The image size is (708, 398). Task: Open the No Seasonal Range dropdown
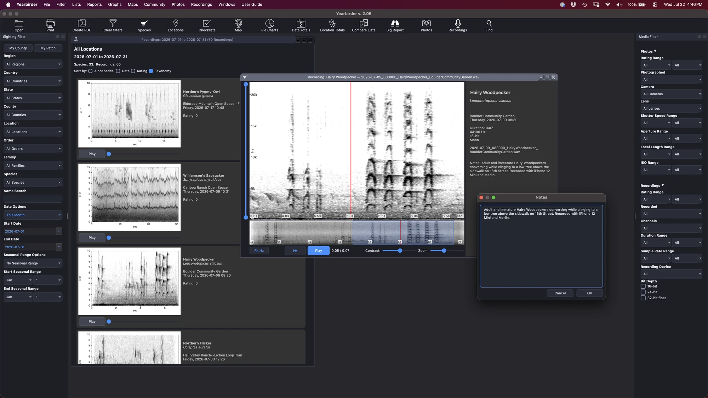[33, 263]
